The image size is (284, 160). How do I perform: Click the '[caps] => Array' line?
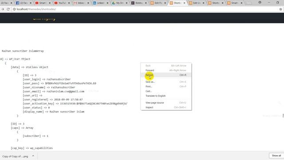(x=22, y=128)
